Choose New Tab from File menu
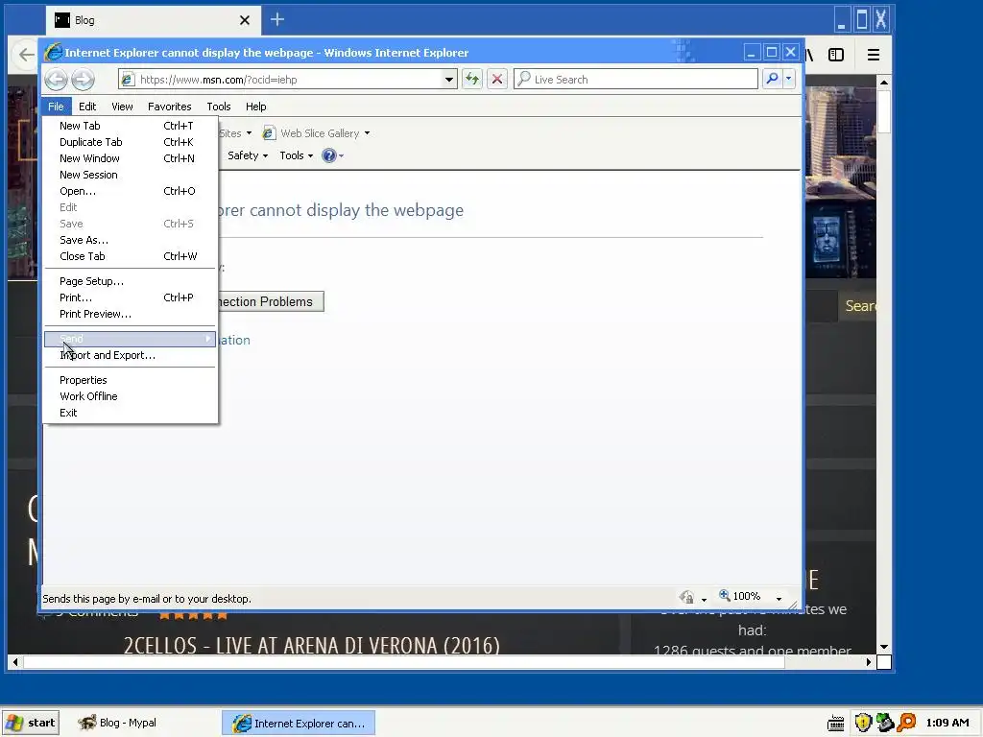The width and height of the screenshot is (983, 737). (130, 126)
